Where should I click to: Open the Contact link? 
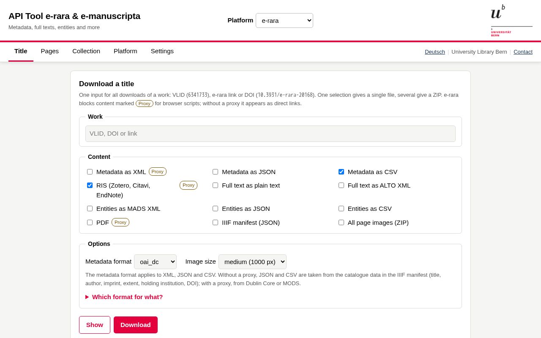523,52
